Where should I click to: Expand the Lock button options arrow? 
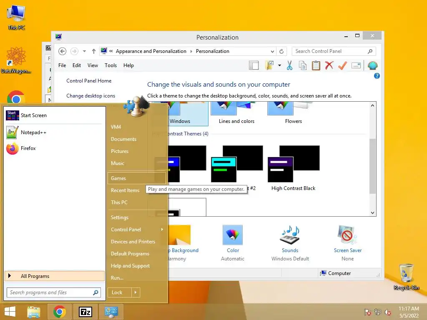(136, 292)
